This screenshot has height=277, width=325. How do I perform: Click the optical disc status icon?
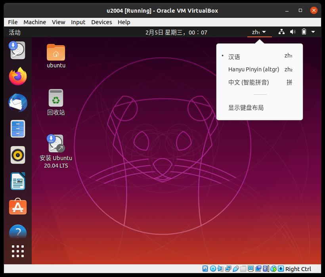pyautogui.click(x=213, y=269)
